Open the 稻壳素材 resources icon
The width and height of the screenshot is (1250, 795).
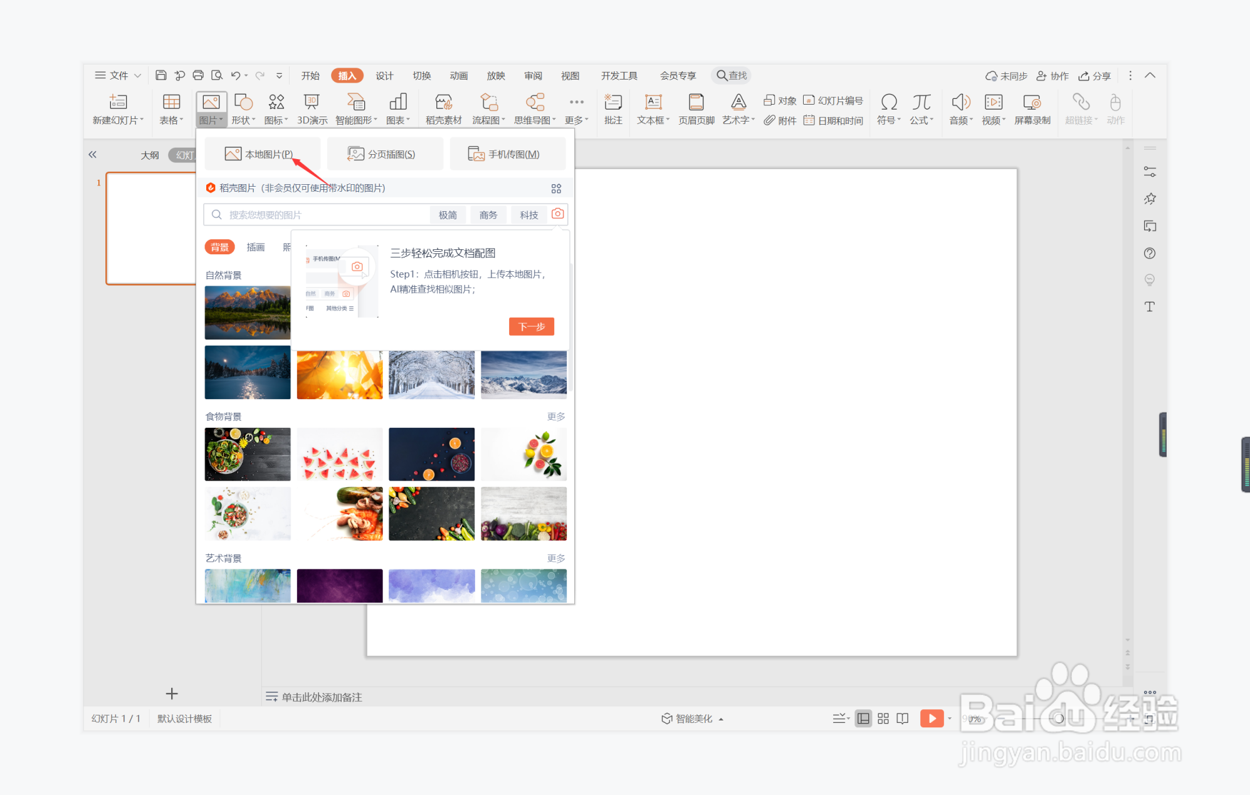pos(443,109)
